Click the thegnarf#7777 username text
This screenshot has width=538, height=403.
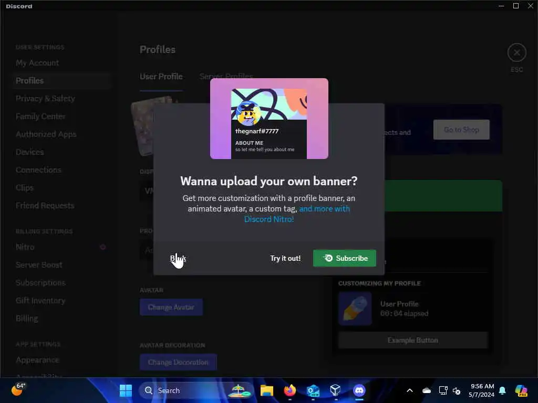[256, 131]
